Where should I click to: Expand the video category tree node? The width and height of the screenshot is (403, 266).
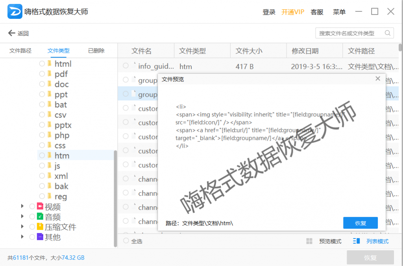click(22, 206)
